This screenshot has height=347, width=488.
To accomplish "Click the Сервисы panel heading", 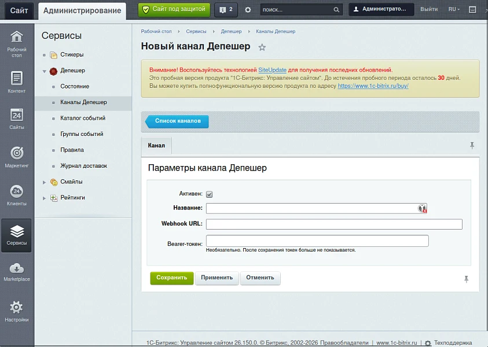I will (61, 36).
